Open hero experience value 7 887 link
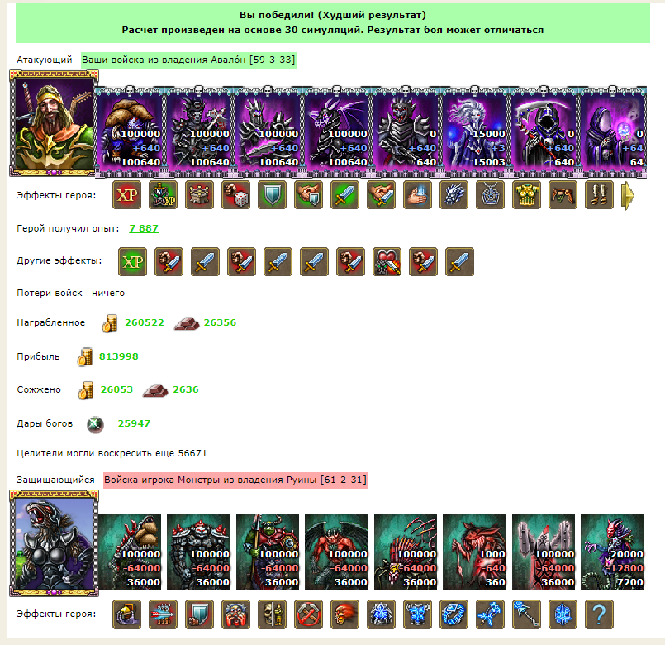Screen dimensions: 665x645 (144, 228)
